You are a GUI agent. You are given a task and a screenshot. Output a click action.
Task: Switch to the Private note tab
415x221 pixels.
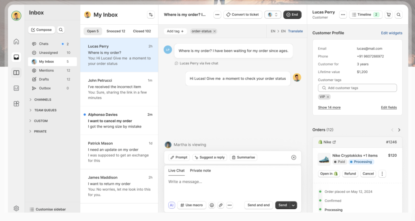(200, 170)
